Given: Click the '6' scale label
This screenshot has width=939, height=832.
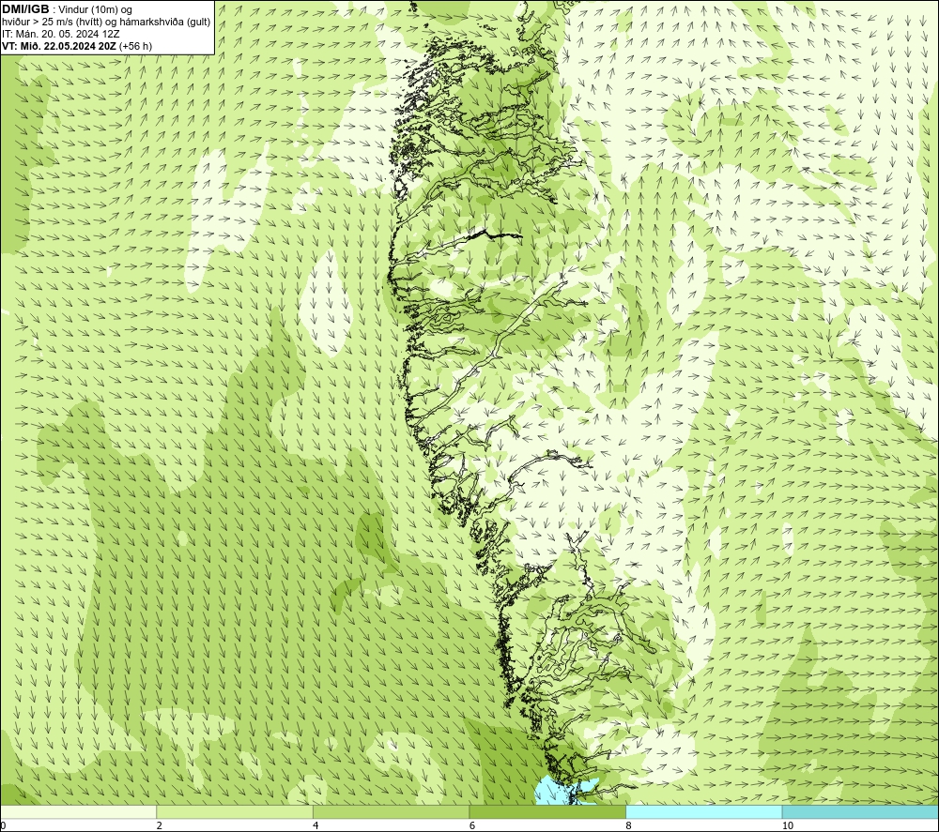Looking at the screenshot, I should click(x=472, y=825).
